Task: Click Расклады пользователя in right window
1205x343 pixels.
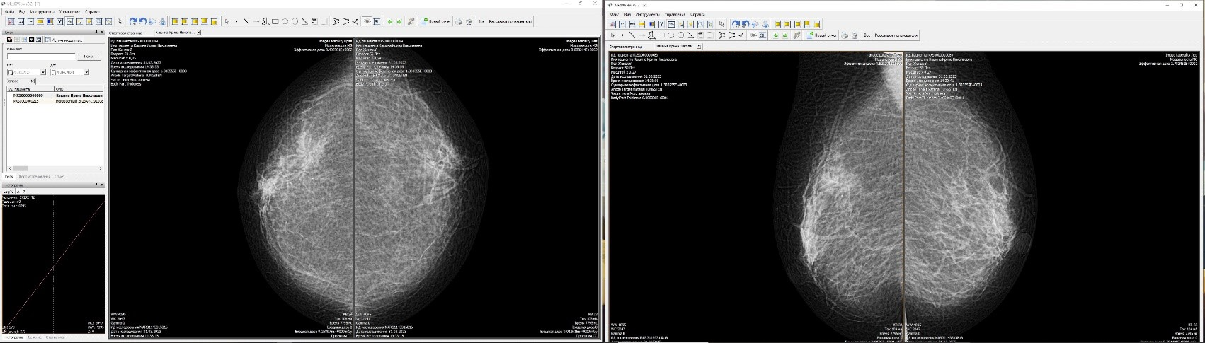Action: [x=896, y=35]
